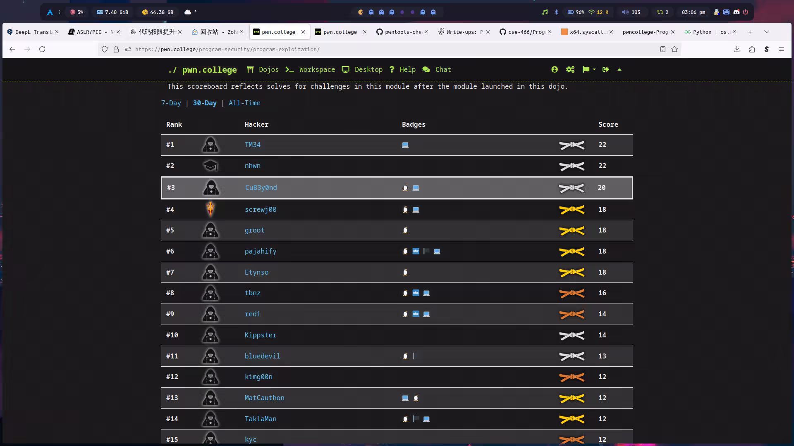Click TM34's laptop badge icon

[x=405, y=145]
